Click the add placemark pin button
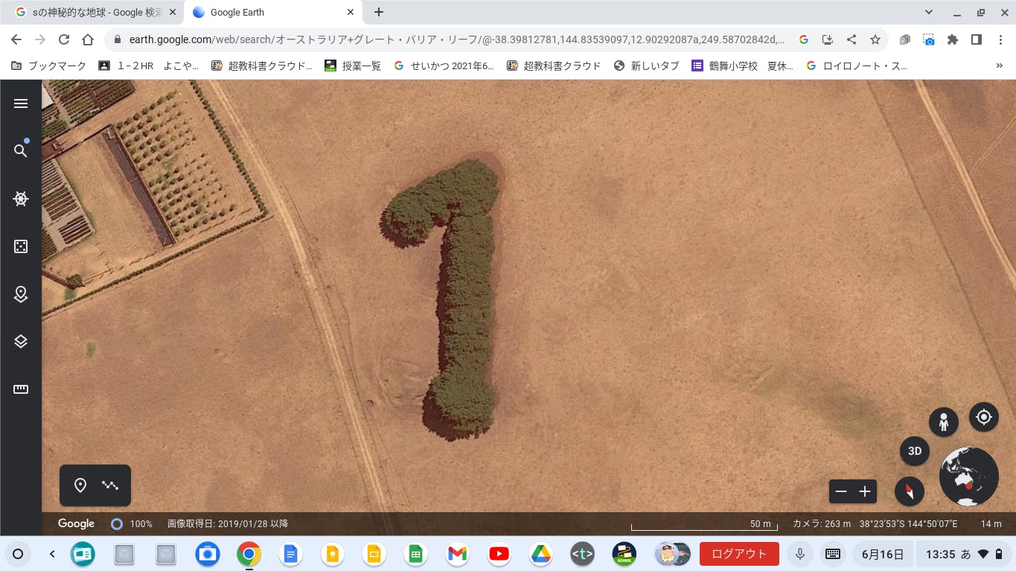The height and width of the screenshot is (571, 1016). (80, 485)
